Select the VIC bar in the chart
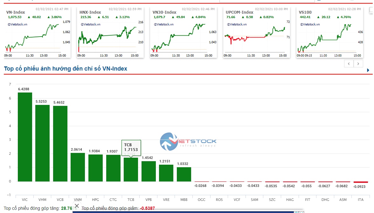The image size is (374, 213). tap(25, 137)
